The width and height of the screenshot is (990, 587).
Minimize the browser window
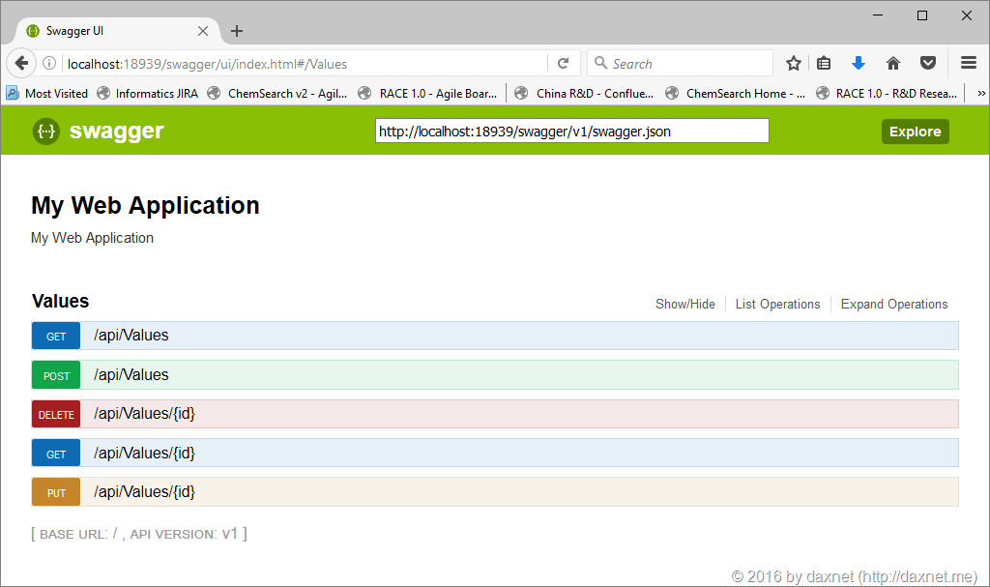[x=878, y=15]
